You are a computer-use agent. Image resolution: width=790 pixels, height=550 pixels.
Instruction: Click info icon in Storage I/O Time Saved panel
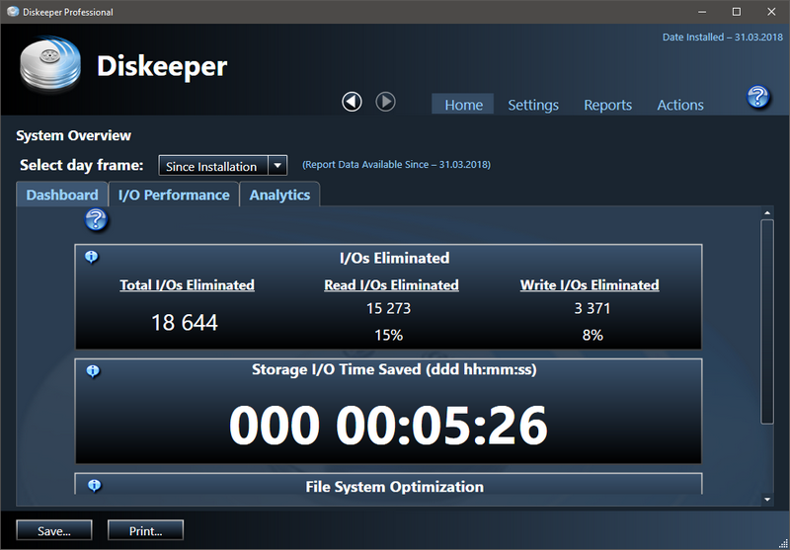point(92,370)
